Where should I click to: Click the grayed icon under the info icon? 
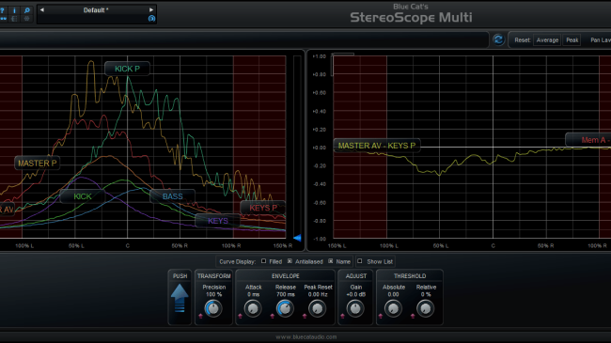[x=14, y=18]
